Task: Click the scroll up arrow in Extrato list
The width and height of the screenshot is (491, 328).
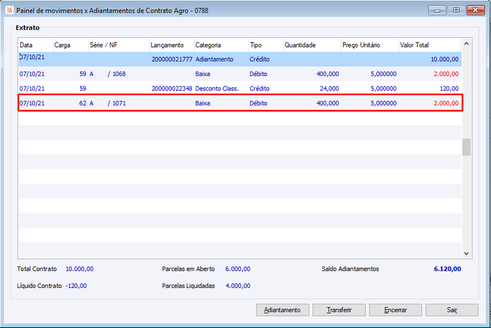Action: (x=466, y=44)
